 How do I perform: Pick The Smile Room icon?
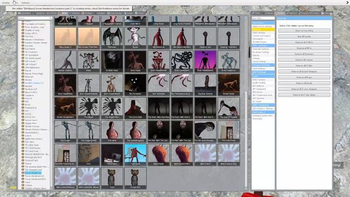(x=229, y=131)
